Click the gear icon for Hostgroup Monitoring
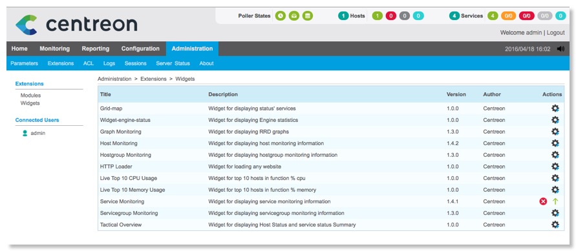This screenshot has height=251, width=576. pyautogui.click(x=555, y=155)
